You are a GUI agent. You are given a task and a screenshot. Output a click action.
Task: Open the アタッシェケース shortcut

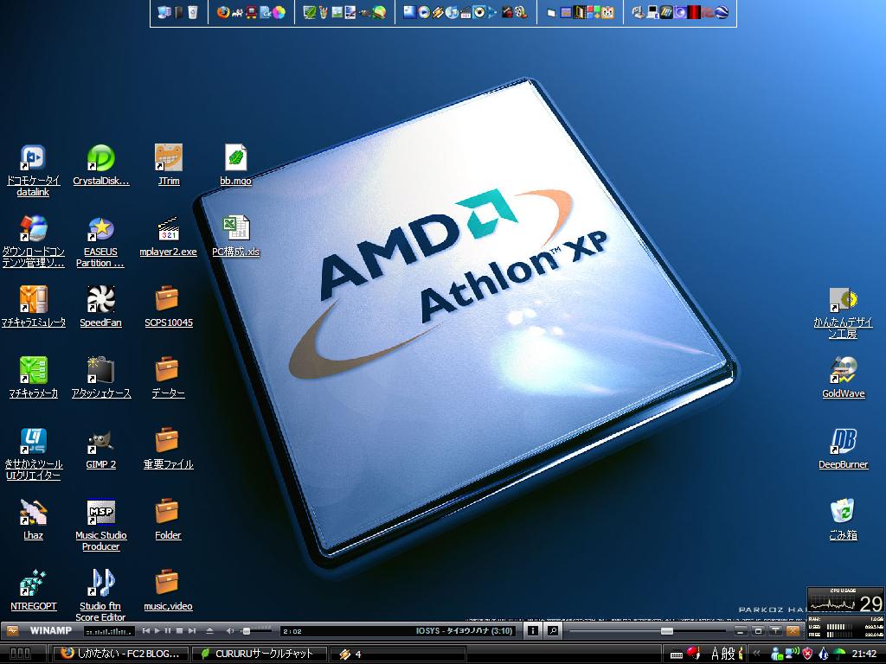pos(100,378)
